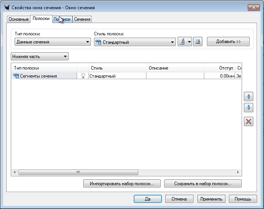Image resolution: width=264 pixels, height=209 pixels.
Task: Click the move band up arrow icon
Action: (x=249, y=97)
